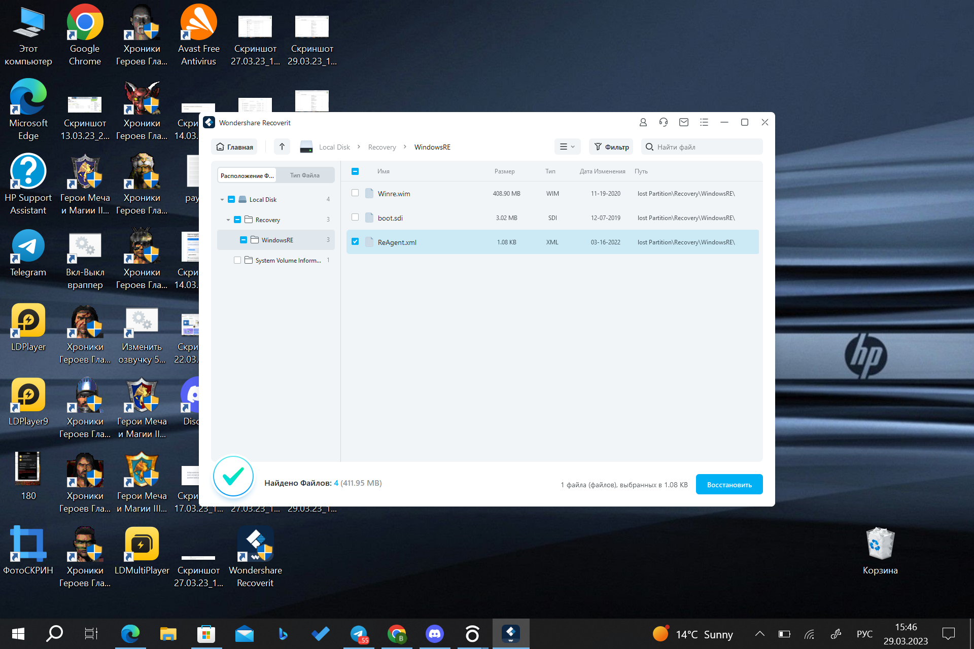974x649 pixels.
Task: Uncheck the ReAgent.xml file checkbox
Action: click(x=355, y=241)
